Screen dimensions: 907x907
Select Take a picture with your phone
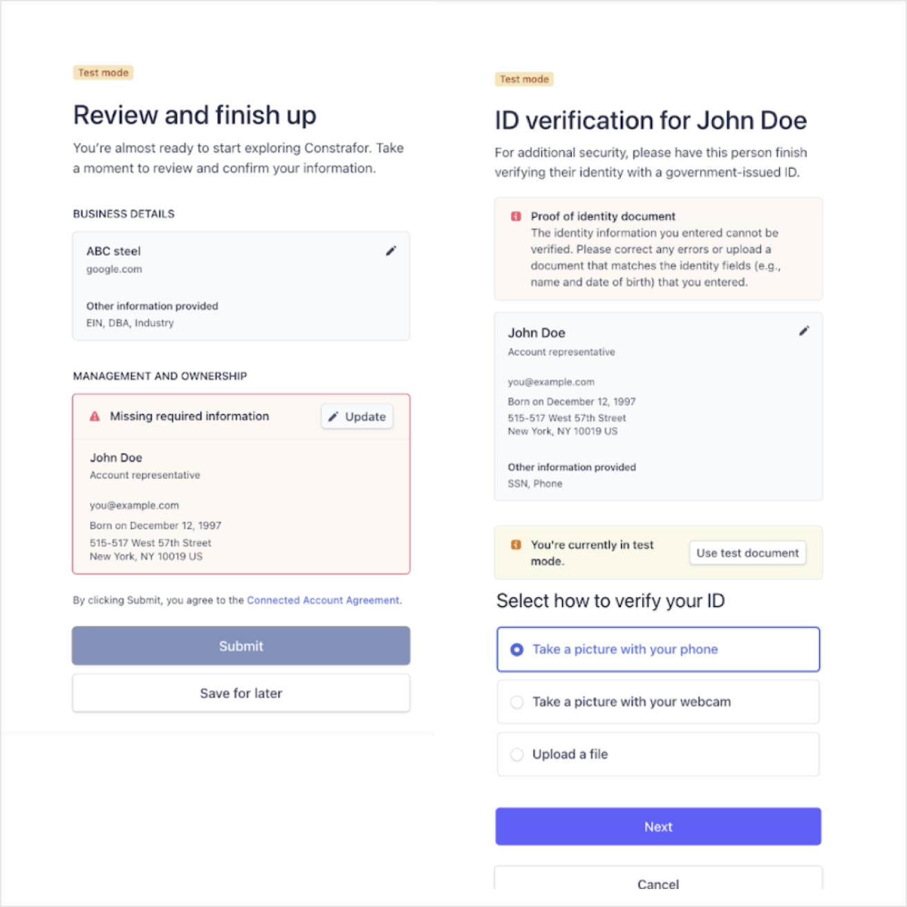658,649
